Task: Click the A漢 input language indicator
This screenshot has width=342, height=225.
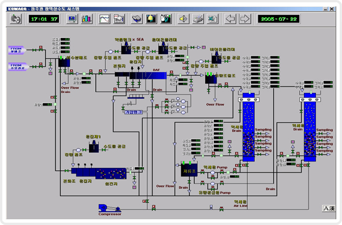Action: [x=329, y=208]
